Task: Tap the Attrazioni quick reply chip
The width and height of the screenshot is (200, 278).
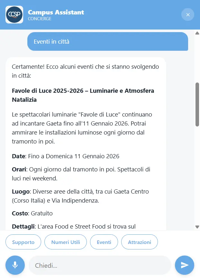Action: [x=139, y=242]
